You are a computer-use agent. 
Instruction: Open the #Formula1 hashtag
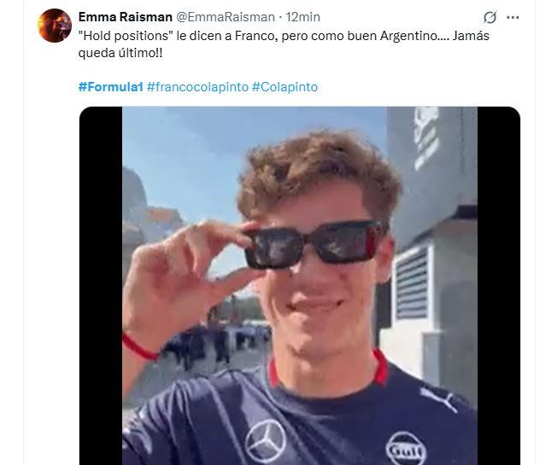pyautogui.click(x=110, y=87)
